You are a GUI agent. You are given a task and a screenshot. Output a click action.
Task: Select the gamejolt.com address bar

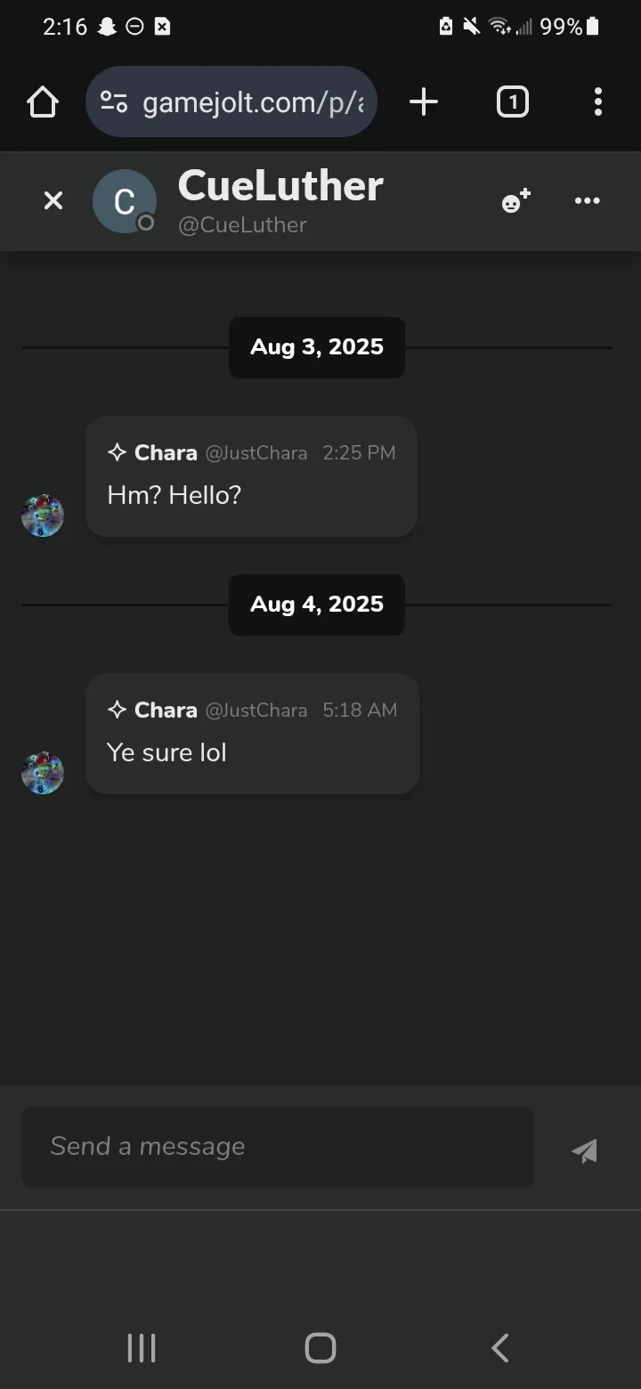tap(231, 102)
